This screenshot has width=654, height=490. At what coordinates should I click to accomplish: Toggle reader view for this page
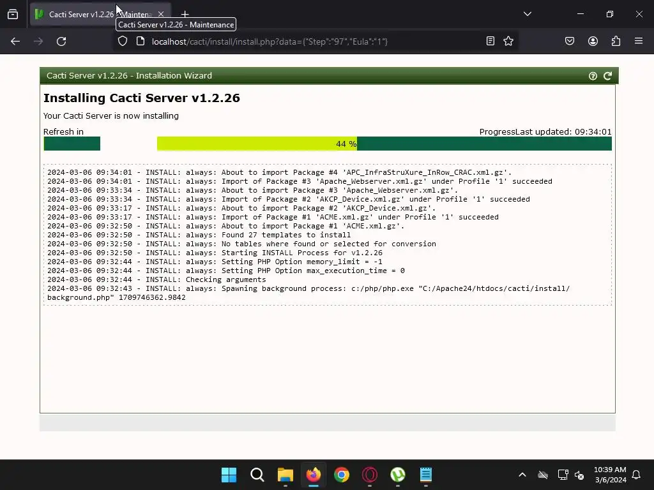tap(490, 41)
